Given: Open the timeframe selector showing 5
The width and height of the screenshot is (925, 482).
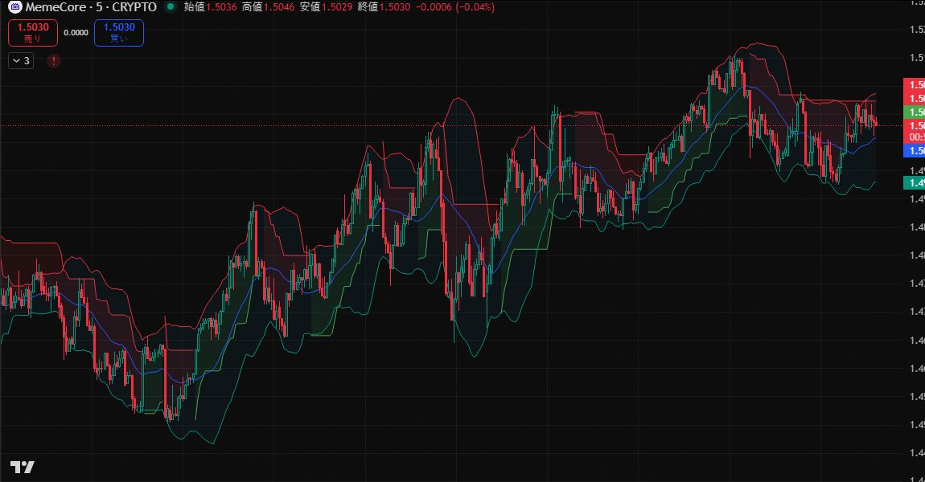Looking at the screenshot, I should pyautogui.click(x=100, y=7).
